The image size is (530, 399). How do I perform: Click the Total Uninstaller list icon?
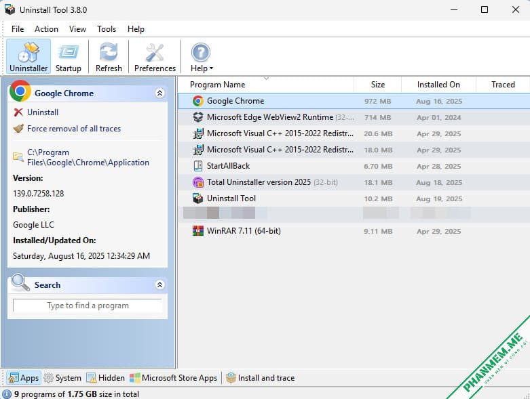pos(198,182)
